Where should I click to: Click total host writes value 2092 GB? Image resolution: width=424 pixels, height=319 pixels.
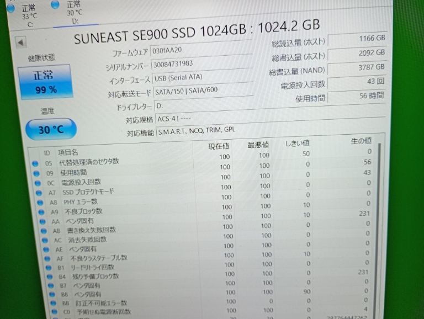(x=357, y=53)
